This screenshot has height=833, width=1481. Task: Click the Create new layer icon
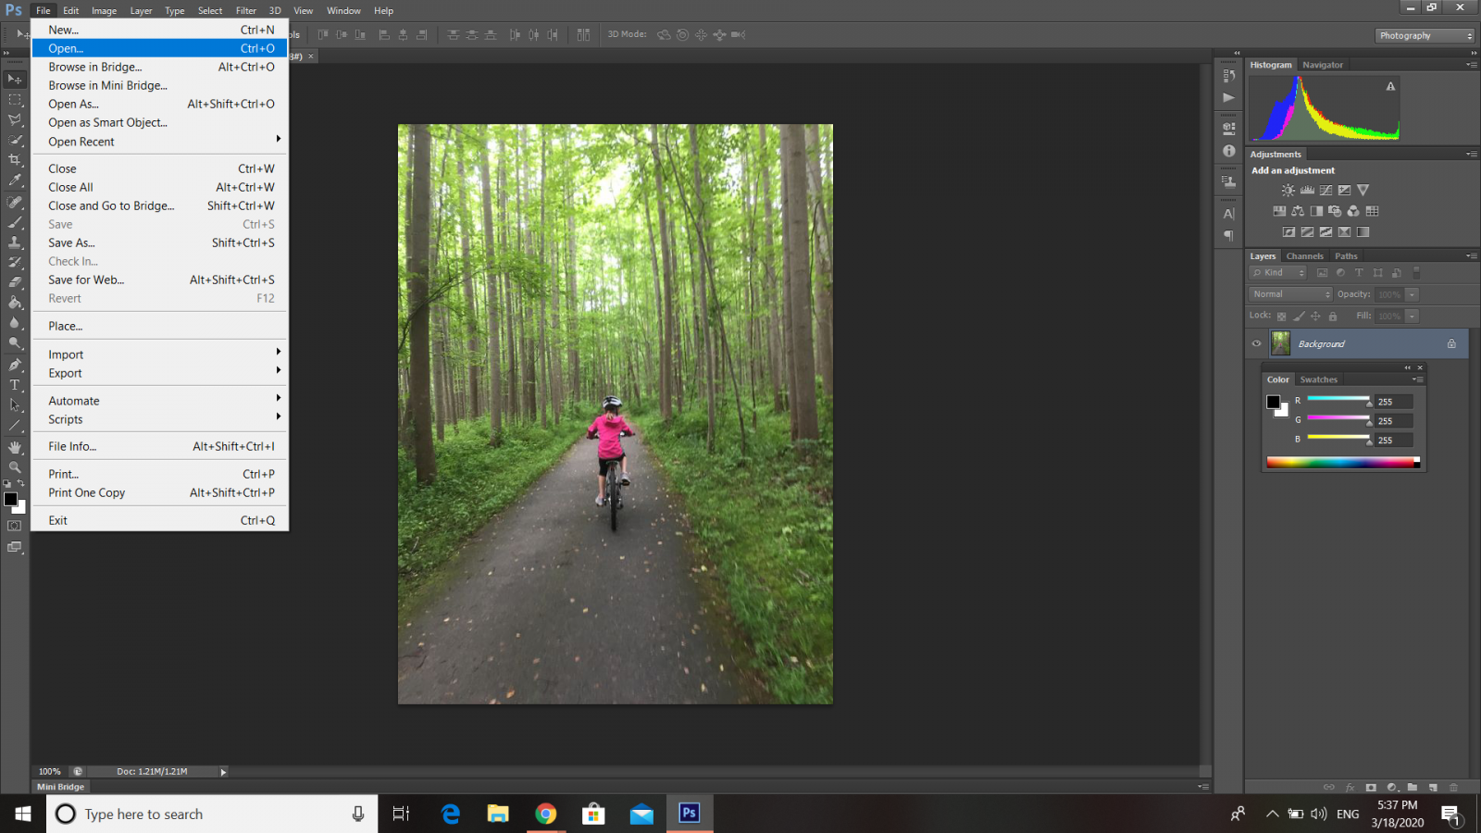(1433, 788)
